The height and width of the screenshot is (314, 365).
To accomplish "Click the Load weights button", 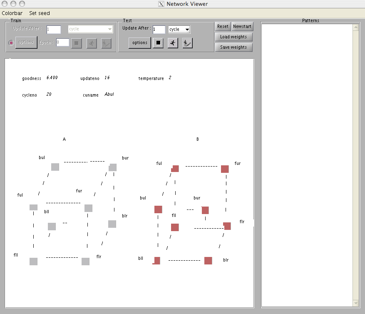I will (233, 37).
